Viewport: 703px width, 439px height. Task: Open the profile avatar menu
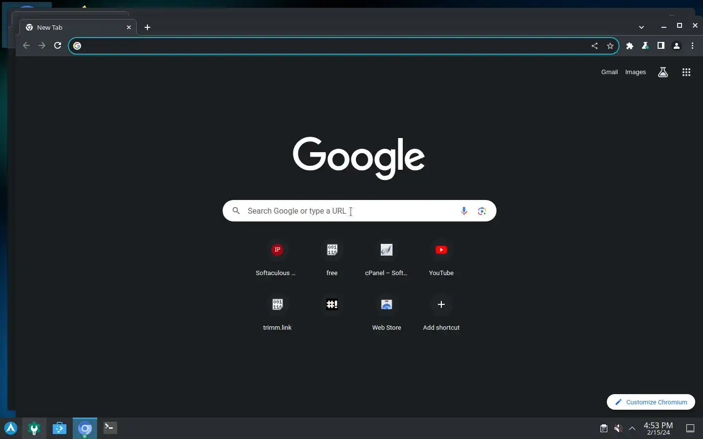tap(677, 46)
